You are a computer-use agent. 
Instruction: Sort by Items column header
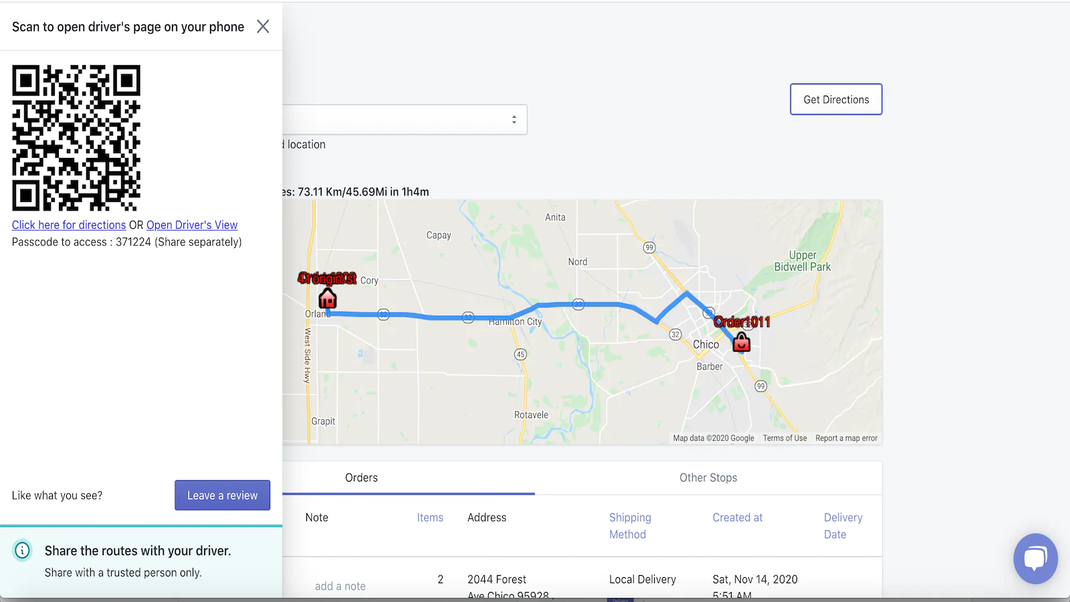click(x=430, y=518)
